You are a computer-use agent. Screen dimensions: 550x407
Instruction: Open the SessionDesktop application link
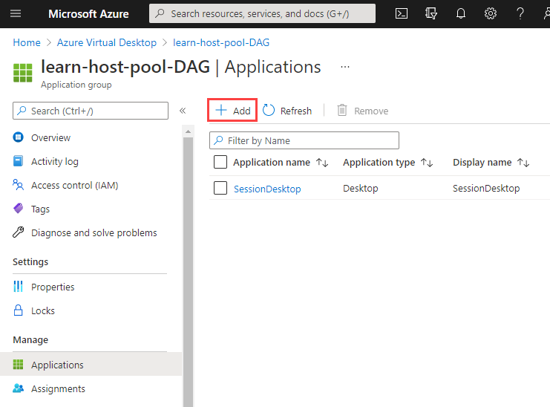click(267, 189)
